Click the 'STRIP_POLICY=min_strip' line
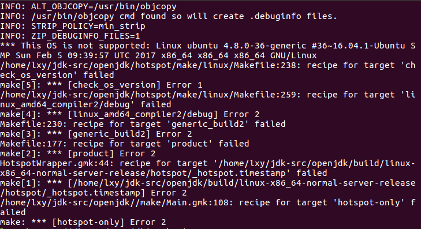This screenshot has height=229, width=421. click(73, 26)
